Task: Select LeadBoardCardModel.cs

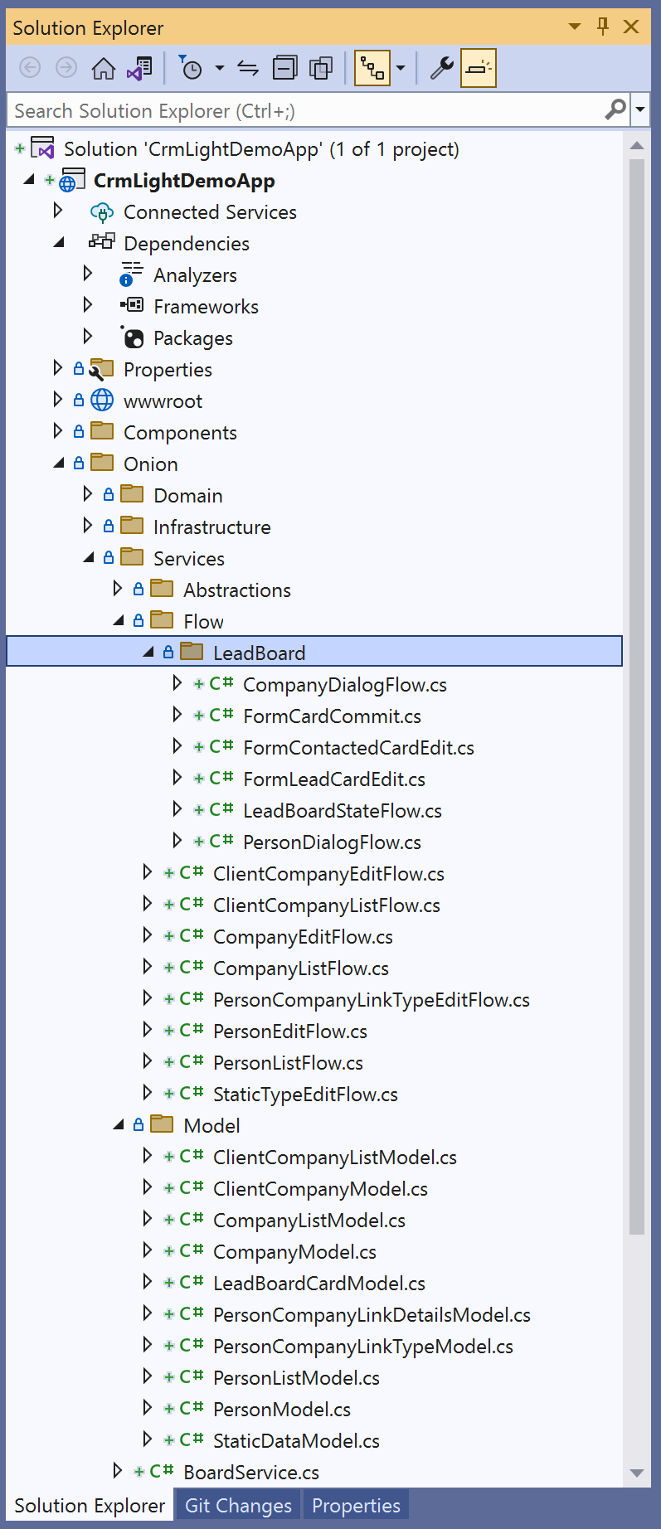Action: [x=319, y=1284]
